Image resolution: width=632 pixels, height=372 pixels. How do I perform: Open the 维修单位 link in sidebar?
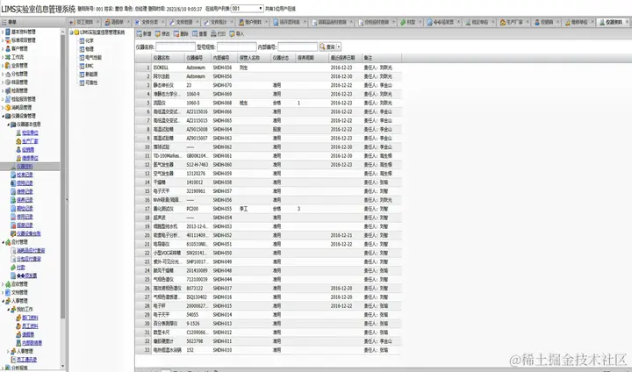point(30,158)
